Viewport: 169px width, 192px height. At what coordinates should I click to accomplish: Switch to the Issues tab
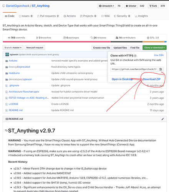point(26,16)
